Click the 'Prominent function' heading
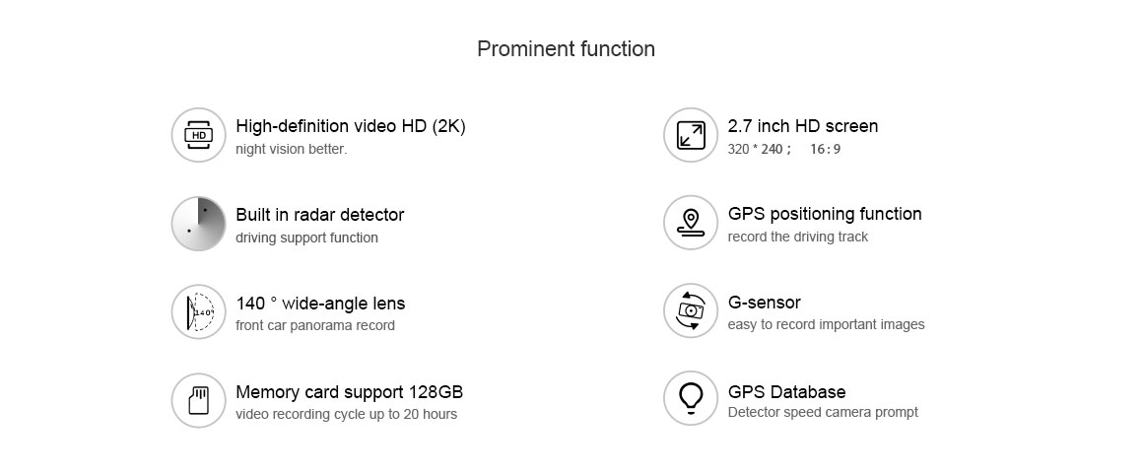The height and width of the screenshot is (475, 1143). 566,49
